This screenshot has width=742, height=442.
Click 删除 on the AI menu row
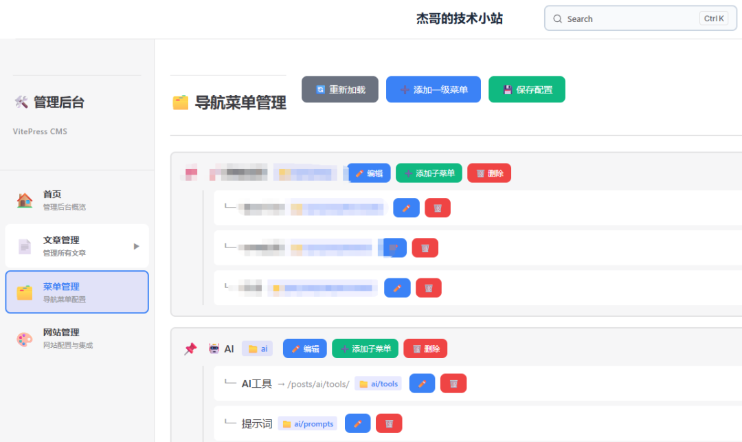pos(425,349)
